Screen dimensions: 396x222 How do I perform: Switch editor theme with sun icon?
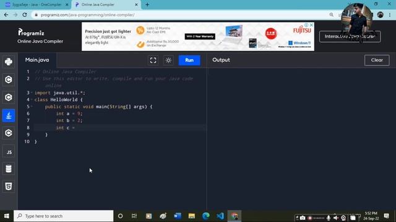pyautogui.click(x=168, y=60)
